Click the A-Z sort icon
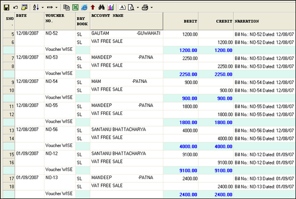Image resolution: width=296 pixels, height=199 pixels. point(36,8)
